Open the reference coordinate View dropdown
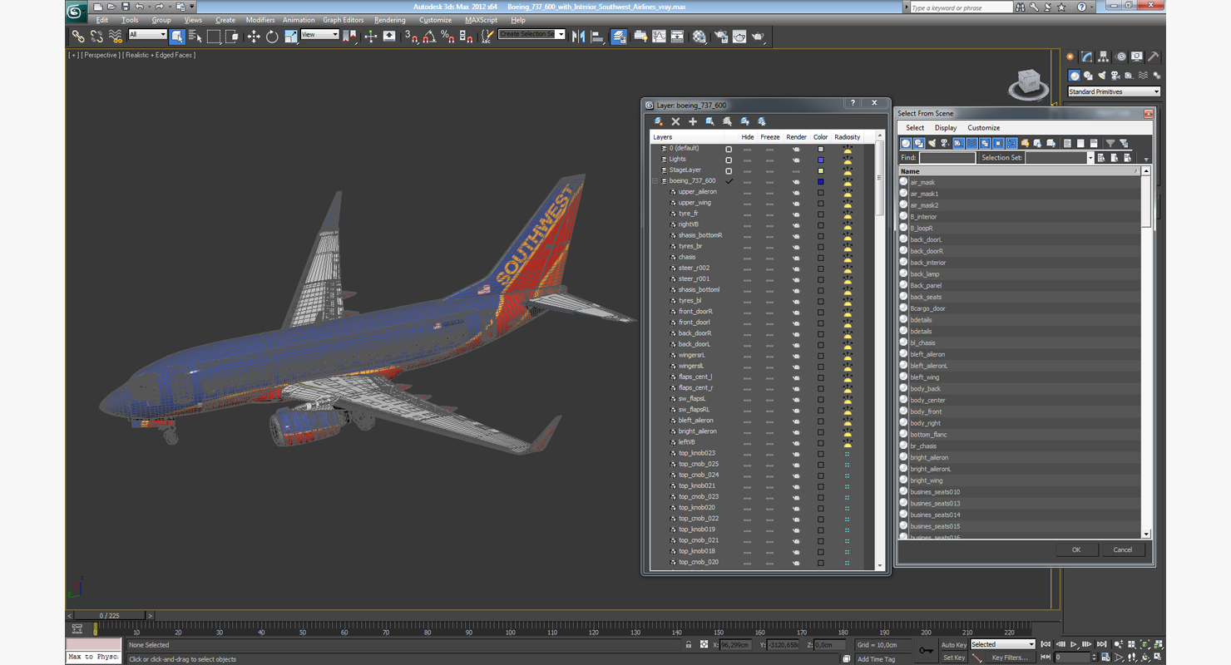 (x=319, y=35)
